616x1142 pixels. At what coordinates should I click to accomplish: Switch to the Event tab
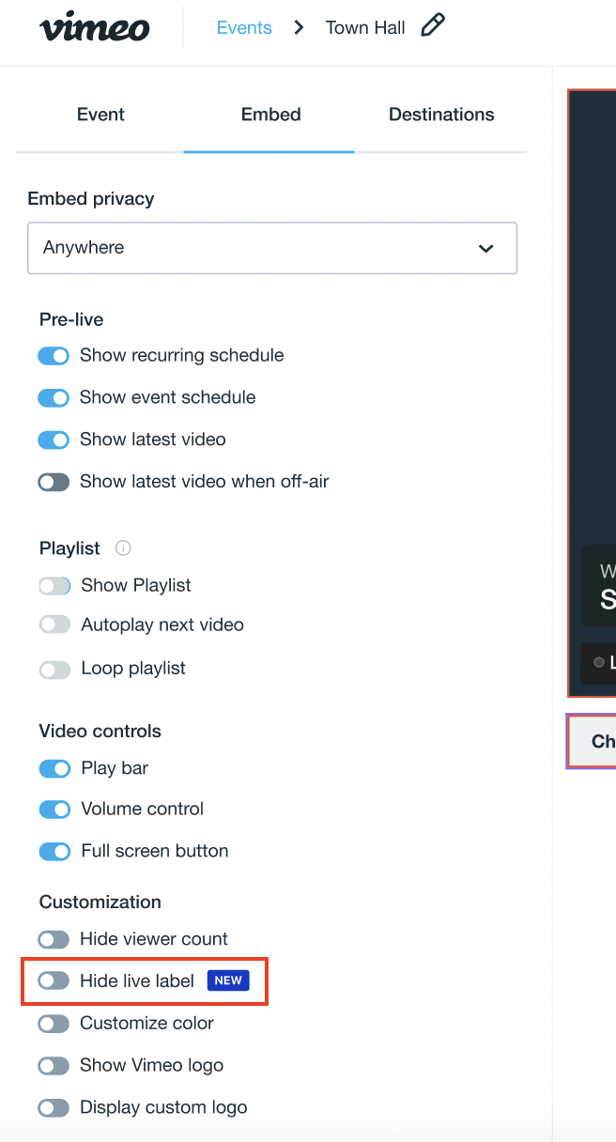tap(100, 115)
